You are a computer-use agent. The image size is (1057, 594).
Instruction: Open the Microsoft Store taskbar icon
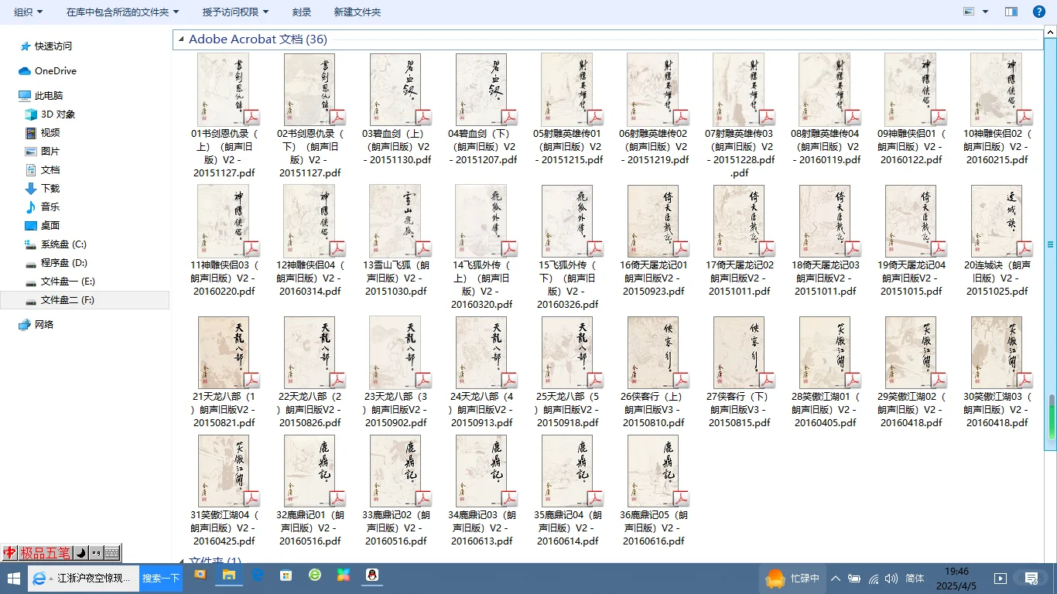pos(286,576)
